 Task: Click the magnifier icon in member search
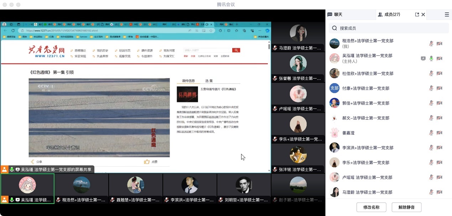[335, 28]
